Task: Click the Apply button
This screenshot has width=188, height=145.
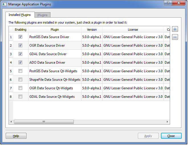Action: (x=148, y=136)
